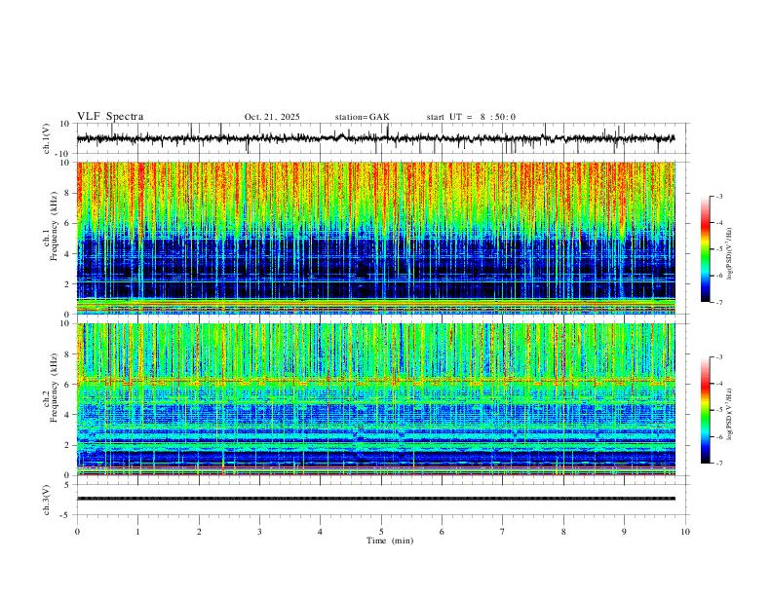Click the 'ch.1(V)' waveform axis label
Image resolution: width=772 pixels, height=596 pixels.
[x=47, y=138]
